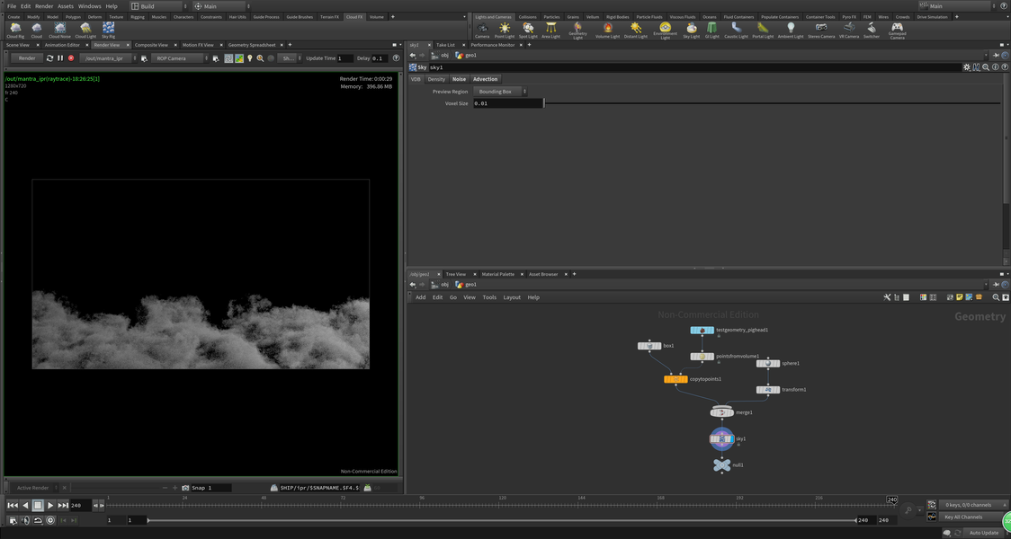Click the copytopoints1 node

coord(675,379)
